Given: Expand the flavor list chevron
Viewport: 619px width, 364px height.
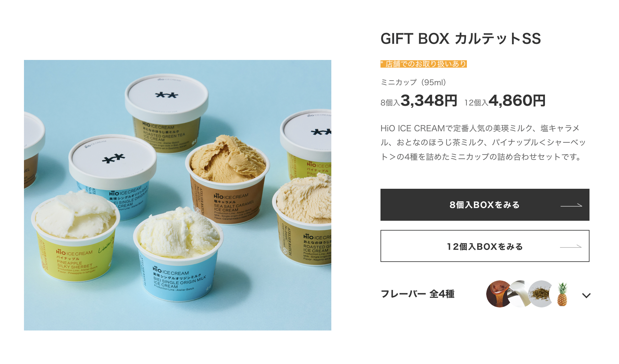Looking at the screenshot, I should click(x=586, y=295).
